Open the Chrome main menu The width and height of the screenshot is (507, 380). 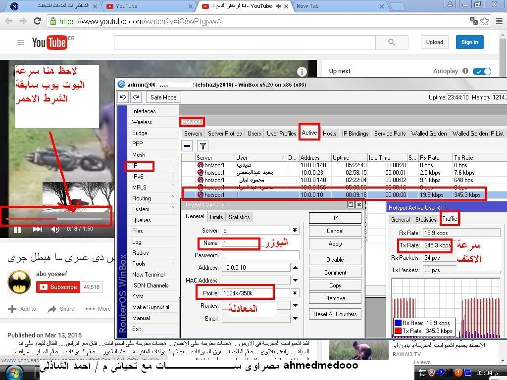tap(499, 21)
